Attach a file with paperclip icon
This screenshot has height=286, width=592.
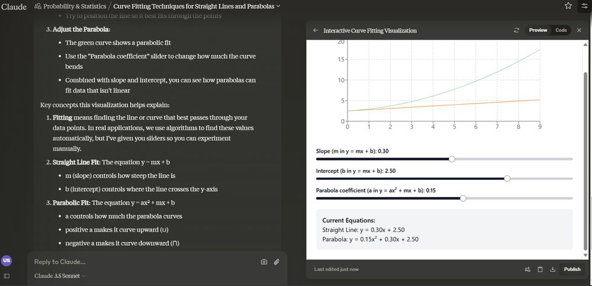[276, 262]
